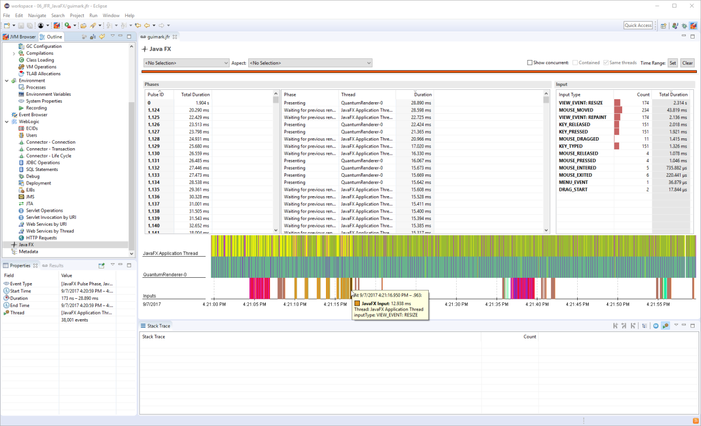The image size is (701, 426).
Task: Collapse the WebLogic tree node
Action: [x=6, y=121]
